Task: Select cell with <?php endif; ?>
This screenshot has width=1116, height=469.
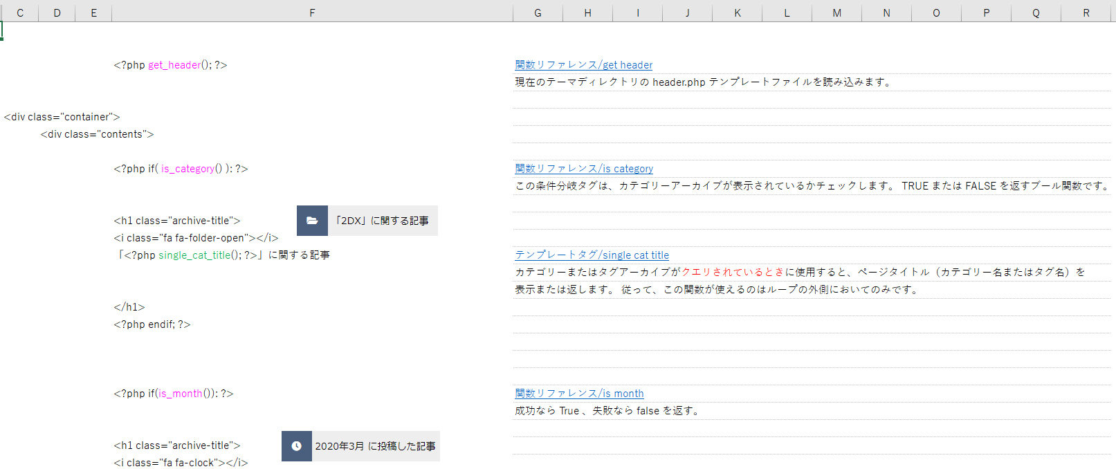Action: [152, 324]
